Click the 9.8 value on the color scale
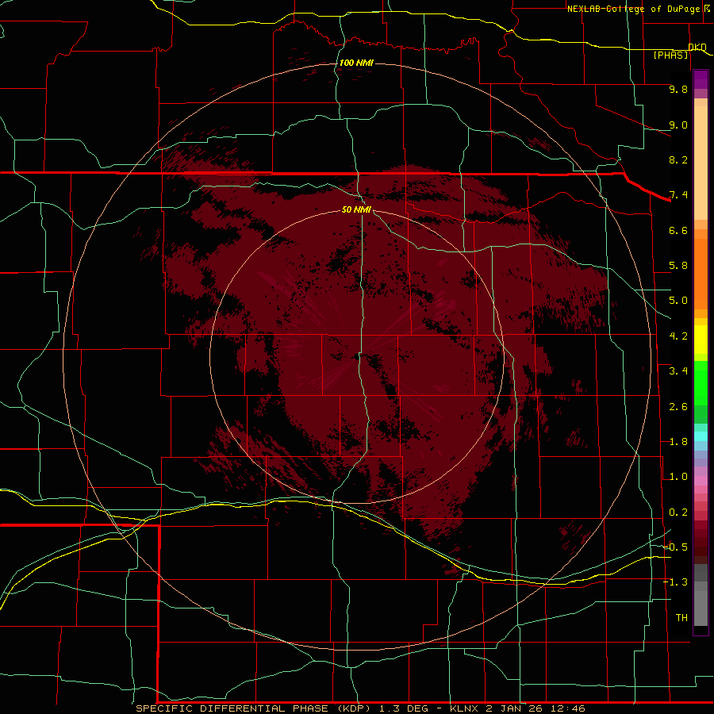Screen dimensions: 714x714 tap(678, 89)
